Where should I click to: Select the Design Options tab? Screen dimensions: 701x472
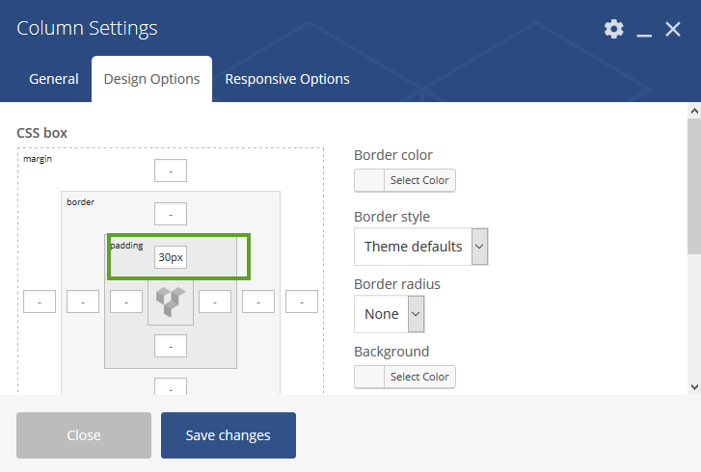pyautogui.click(x=152, y=79)
